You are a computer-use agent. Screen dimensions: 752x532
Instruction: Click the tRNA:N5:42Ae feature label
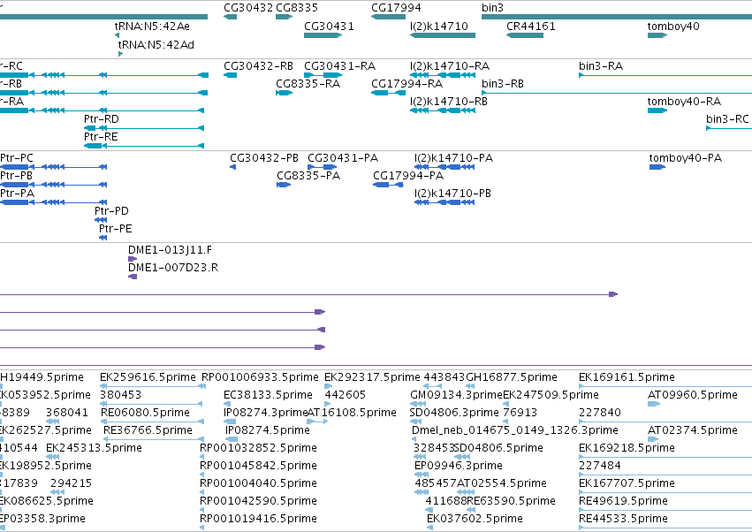tap(152, 27)
